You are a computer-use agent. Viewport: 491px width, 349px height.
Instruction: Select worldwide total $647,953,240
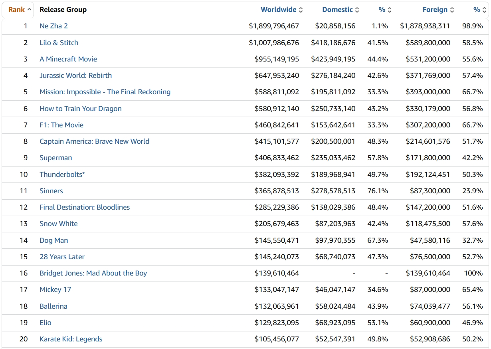pyautogui.click(x=277, y=75)
